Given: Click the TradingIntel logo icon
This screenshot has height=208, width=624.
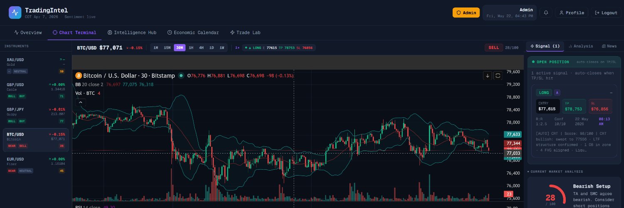Looking at the screenshot, I should pos(15,13).
